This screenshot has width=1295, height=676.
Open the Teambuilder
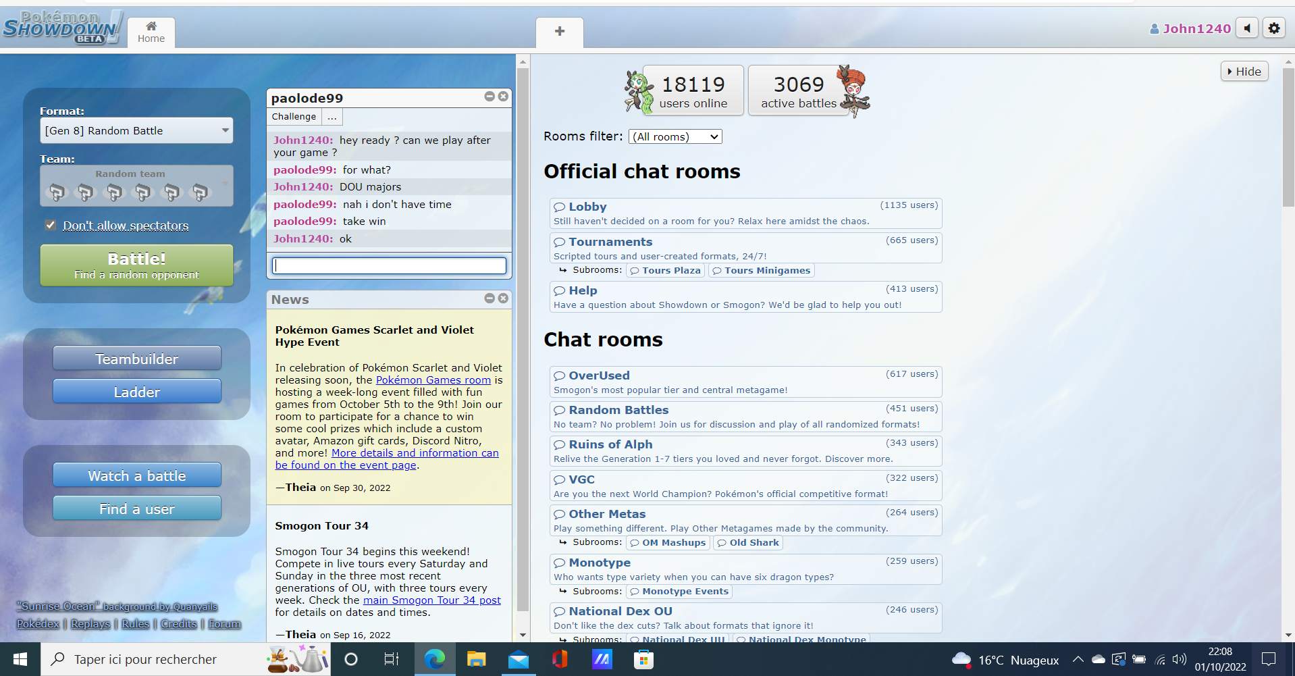136,359
